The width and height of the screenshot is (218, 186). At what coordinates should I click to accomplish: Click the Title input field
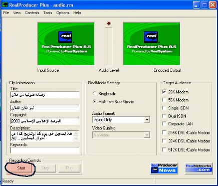pyautogui.click(x=45, y=95)
